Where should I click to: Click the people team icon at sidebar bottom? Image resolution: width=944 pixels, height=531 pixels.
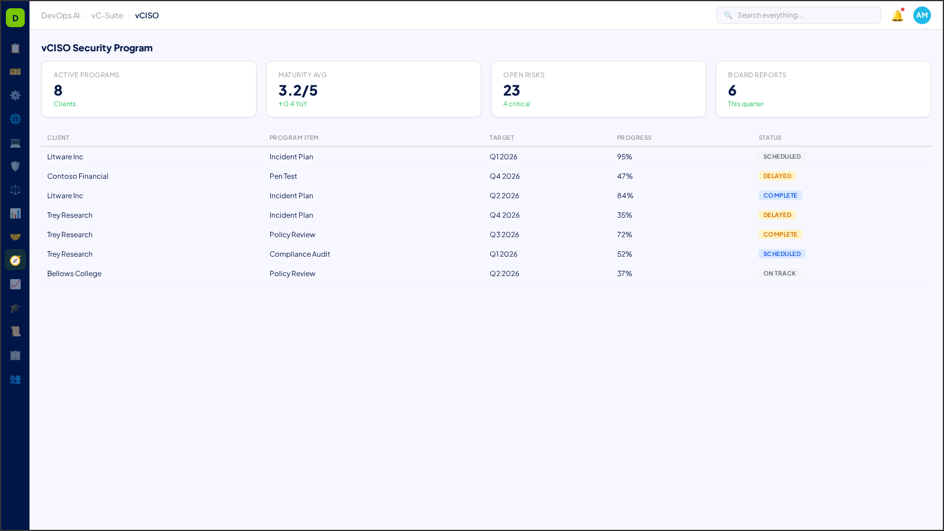coord(15,379)
